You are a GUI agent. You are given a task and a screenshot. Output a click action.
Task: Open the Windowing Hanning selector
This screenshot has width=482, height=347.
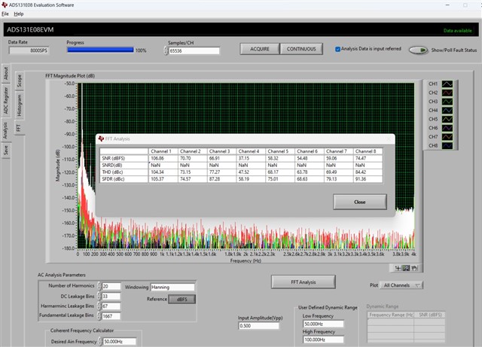[172, 287]
